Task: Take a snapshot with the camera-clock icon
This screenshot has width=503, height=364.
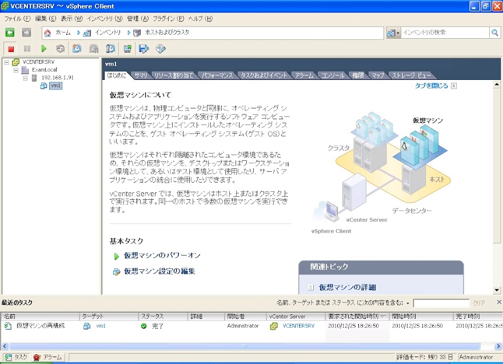Action: coord(77,48)
